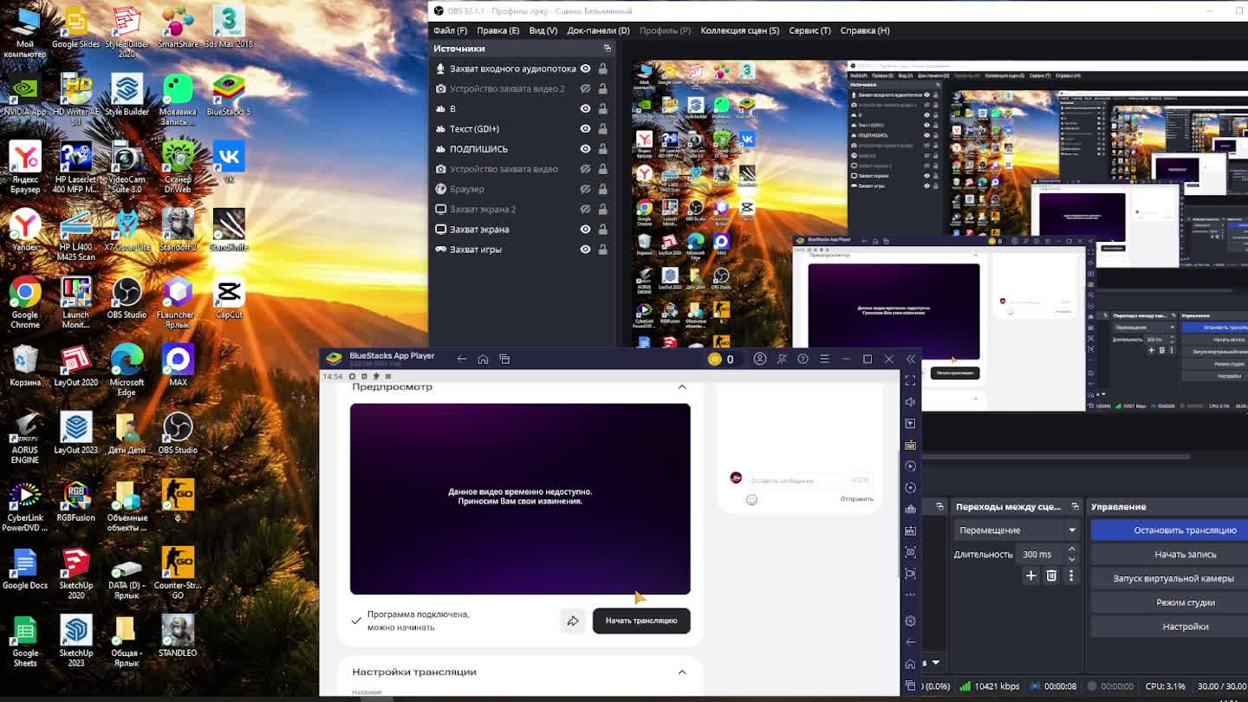The height and width of the screenshot is (702, 1248).
Task: Hide the Захват игры source
Action: 585,249
